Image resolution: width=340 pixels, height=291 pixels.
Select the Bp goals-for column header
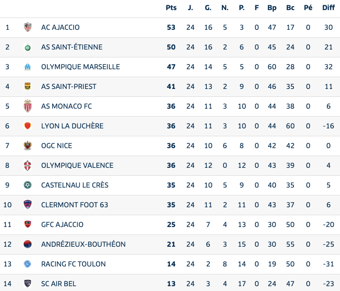pyautogui.click(x=272, y=8)
